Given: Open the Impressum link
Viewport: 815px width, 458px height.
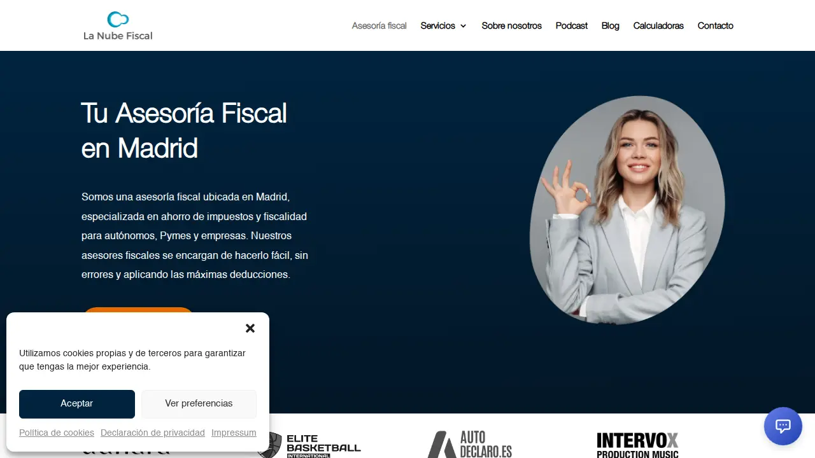Looking at the screenshot, I should click(x=234, y=433).
